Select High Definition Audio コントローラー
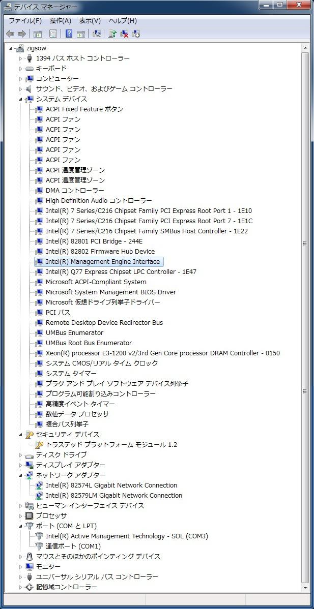The height and width of the screenshot is (609, 314). pyautogui.click(x=99, y=200)
